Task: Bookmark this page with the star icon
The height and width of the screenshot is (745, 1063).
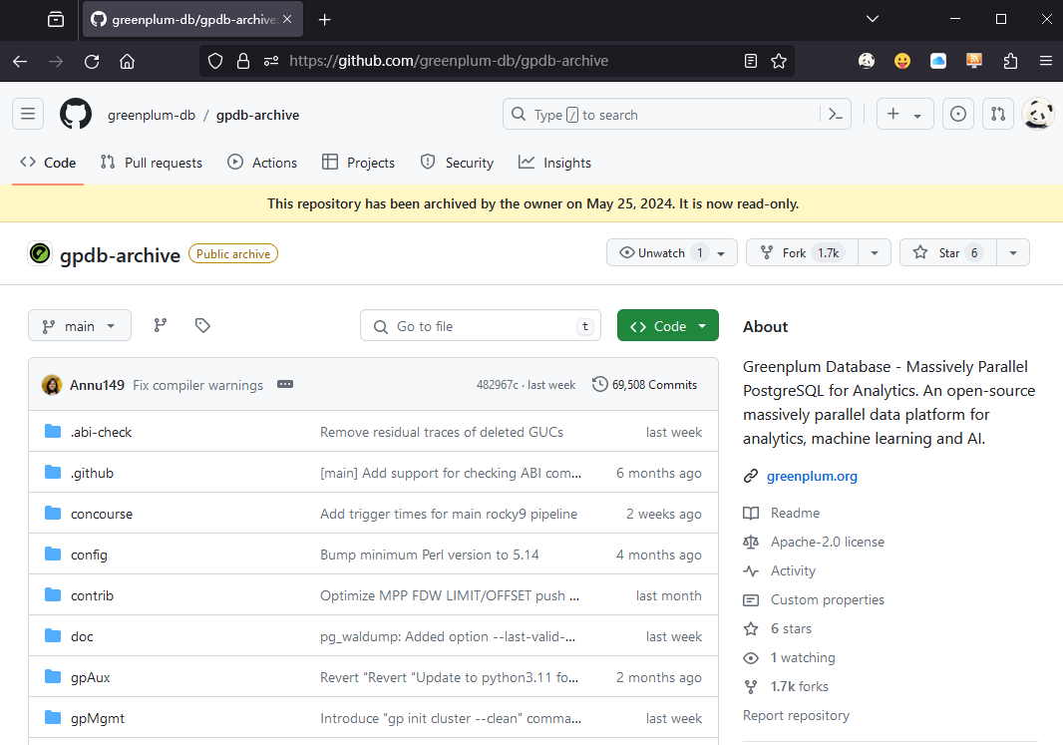Action: pos(779,61)
